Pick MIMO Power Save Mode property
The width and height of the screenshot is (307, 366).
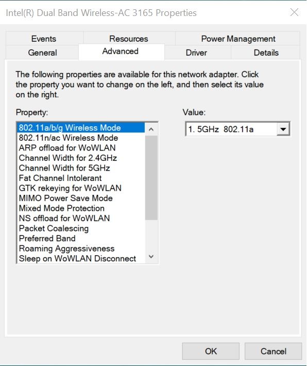tap(81, 198)
